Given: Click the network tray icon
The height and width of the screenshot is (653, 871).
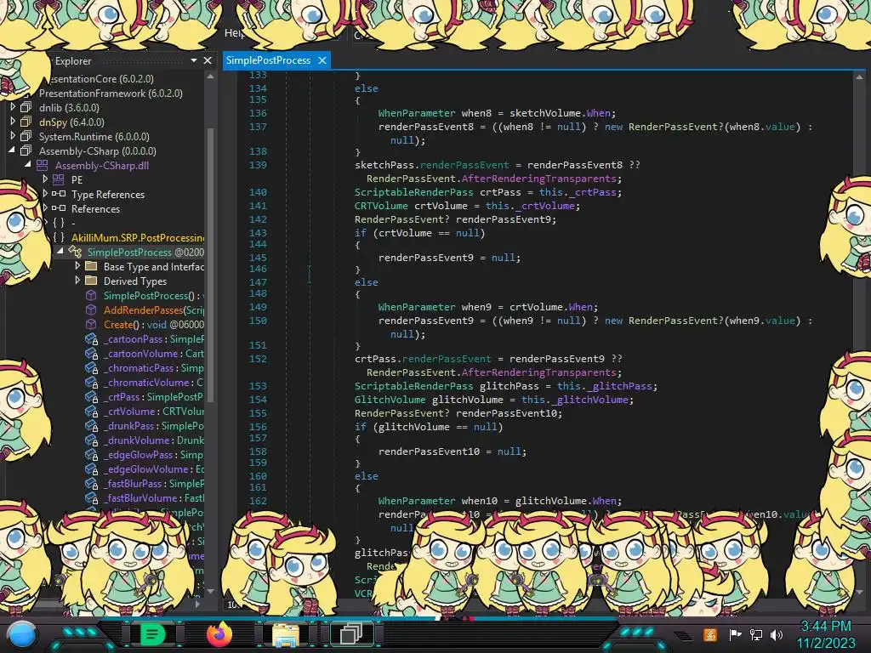Looking at the screenshot, I should 756,634.
